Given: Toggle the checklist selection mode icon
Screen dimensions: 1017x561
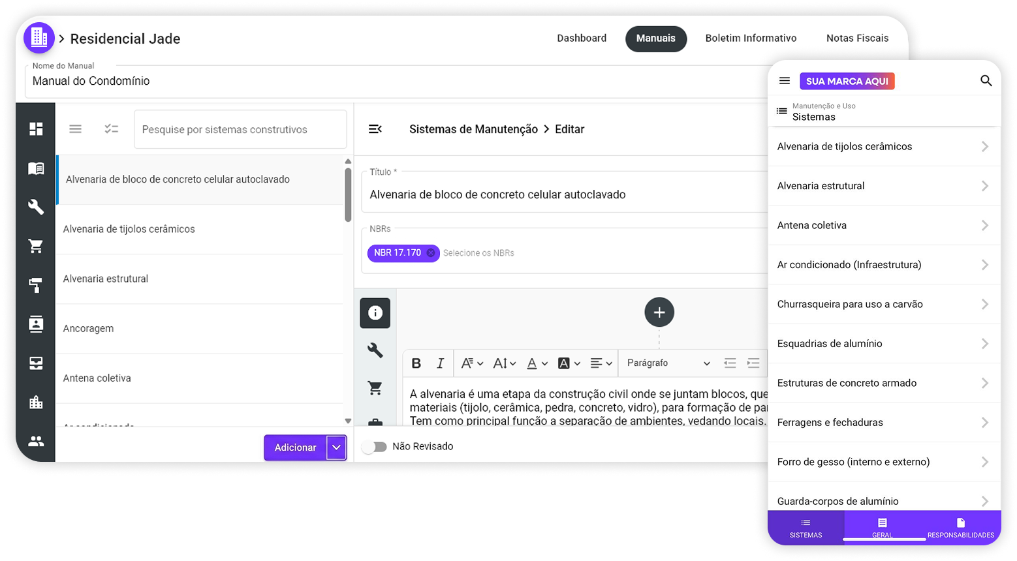Looking at the screenshot, I should pos(112,129).
